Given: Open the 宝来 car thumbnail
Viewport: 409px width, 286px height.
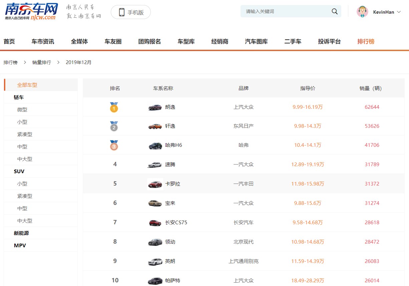Looking at the screenshot, I should (x=155, y=203).
